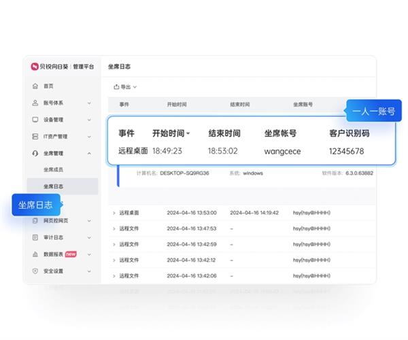Screen dimensions: 408x340
Task: Open the 导出 export dropdown
Action: (x=125, y=87)
